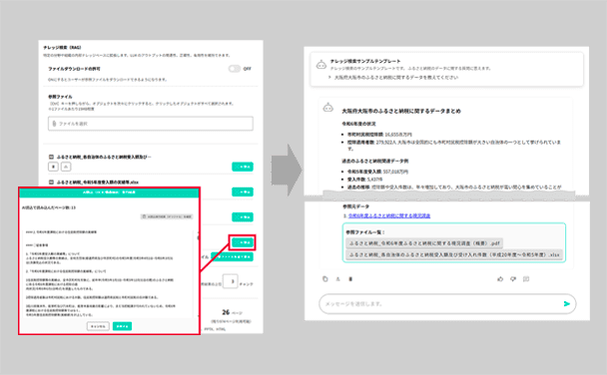
Task: Click the teal send arrow icon
Action: coord(567,304)
